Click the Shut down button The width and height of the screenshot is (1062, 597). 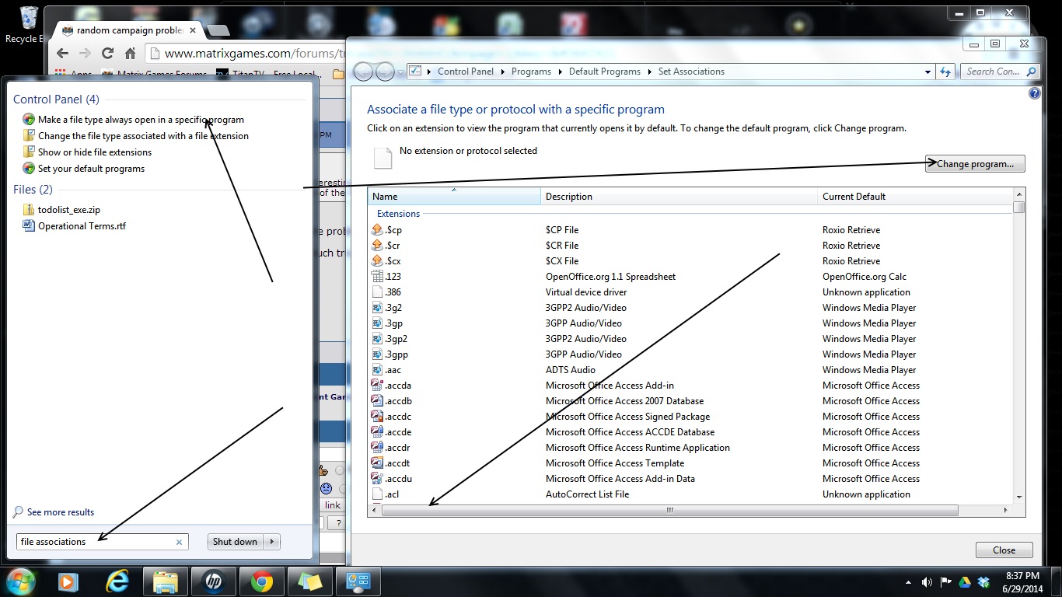(x=236, y=542)
